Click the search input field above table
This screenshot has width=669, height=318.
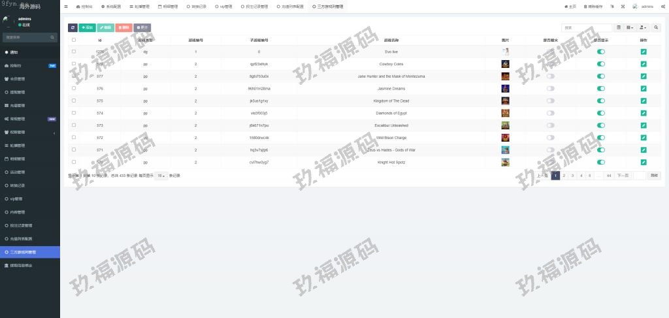pyautogui.click(x=586, y=28)
